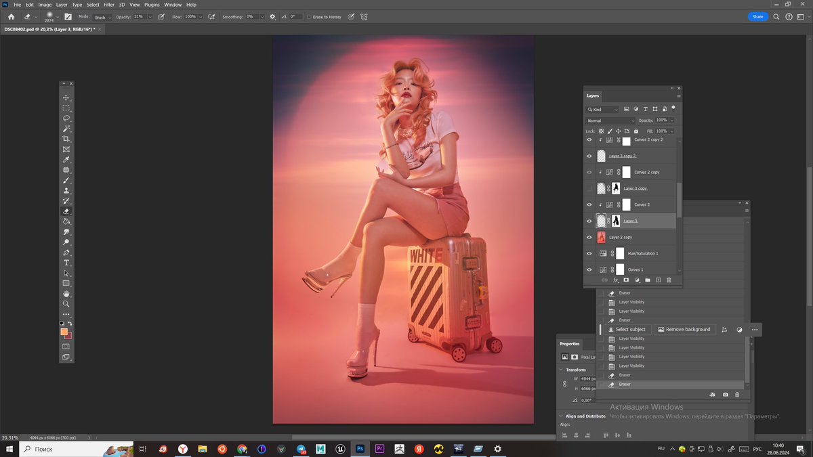This screenshot has height=457, width=813.
Task: Open the Plugins menu
Action: (x=152, y=5)
